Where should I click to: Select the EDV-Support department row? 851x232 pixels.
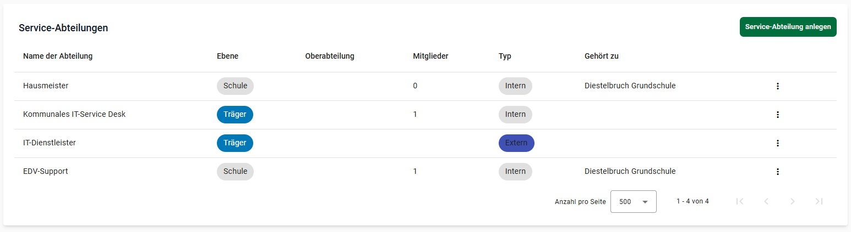(46, 172)
